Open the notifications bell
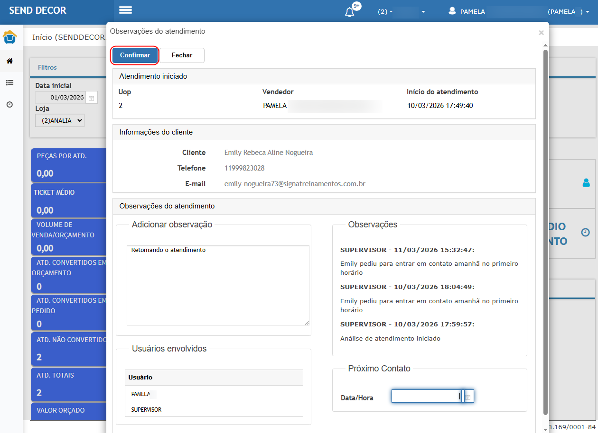The width and height of the screenshot is (598, 433). (x=350, y=12)
